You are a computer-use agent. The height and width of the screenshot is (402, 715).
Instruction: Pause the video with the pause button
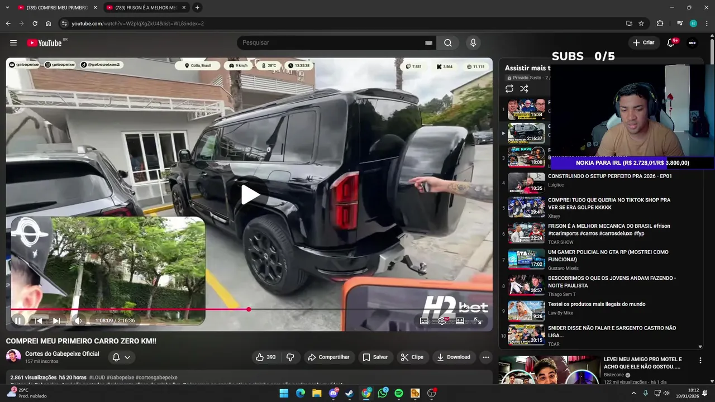coord(18,320)
